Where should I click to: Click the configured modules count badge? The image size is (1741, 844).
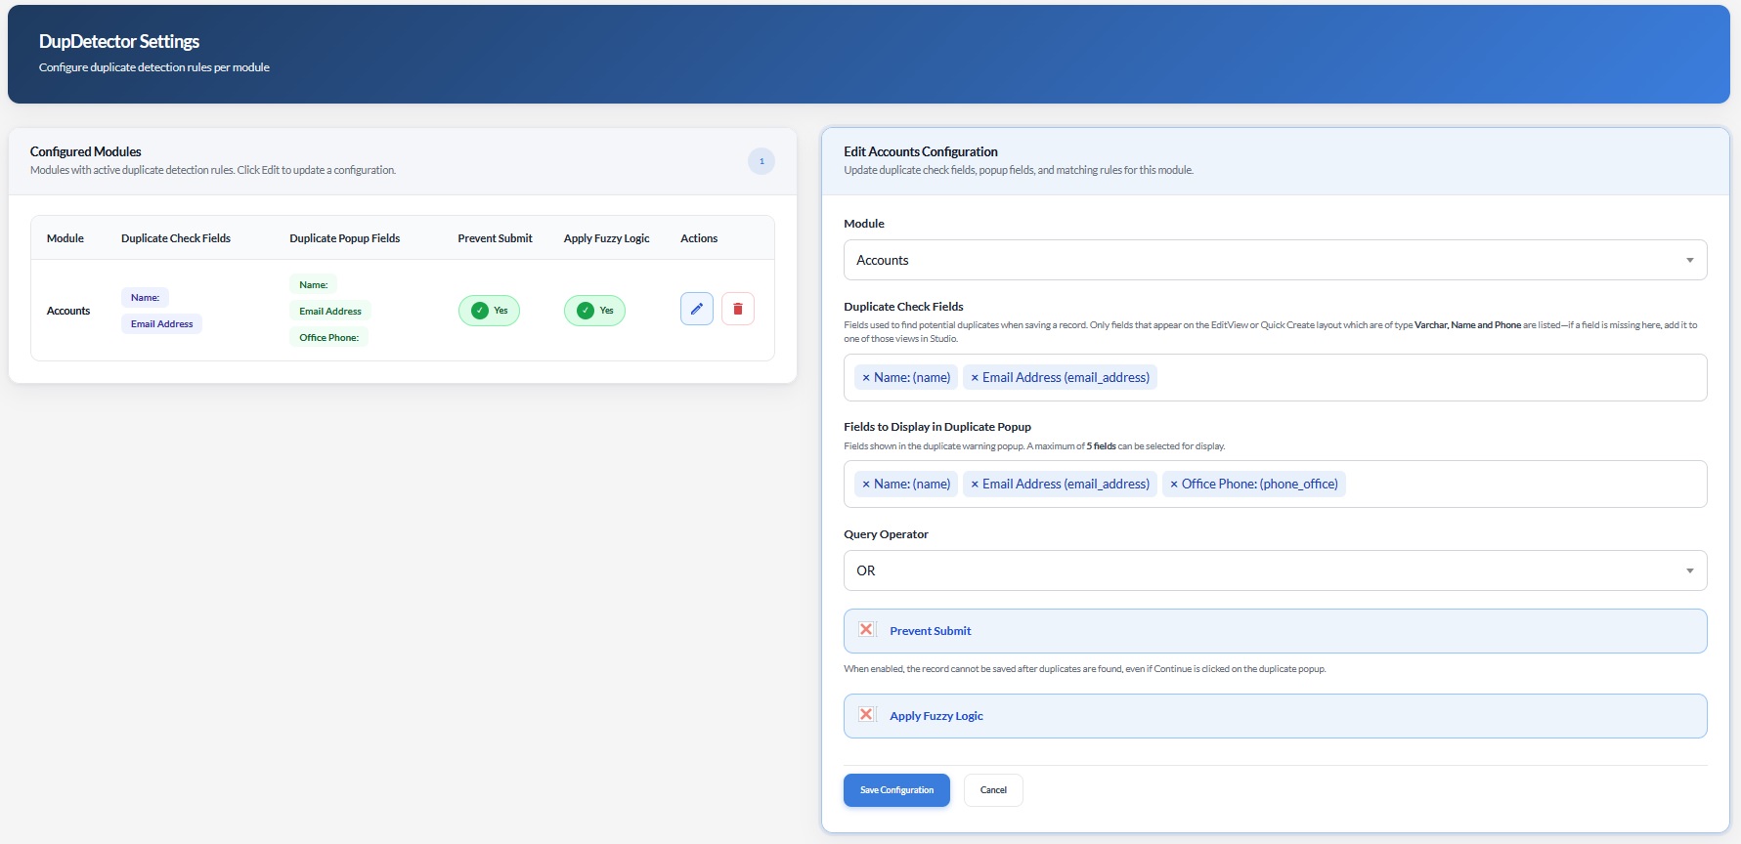(x=762, y=161)
